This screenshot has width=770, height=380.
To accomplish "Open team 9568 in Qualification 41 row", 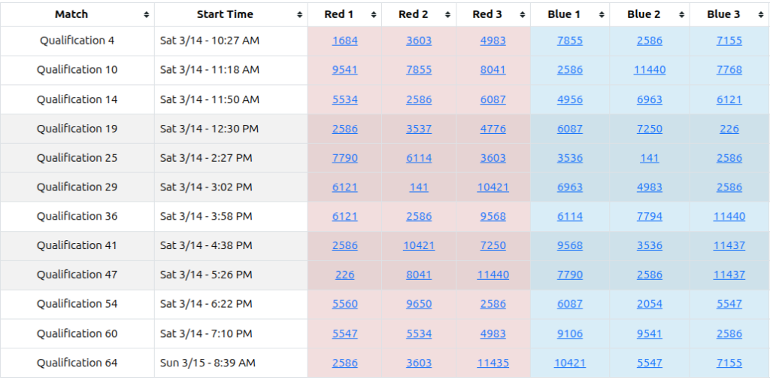I will (x=569, y=245).
